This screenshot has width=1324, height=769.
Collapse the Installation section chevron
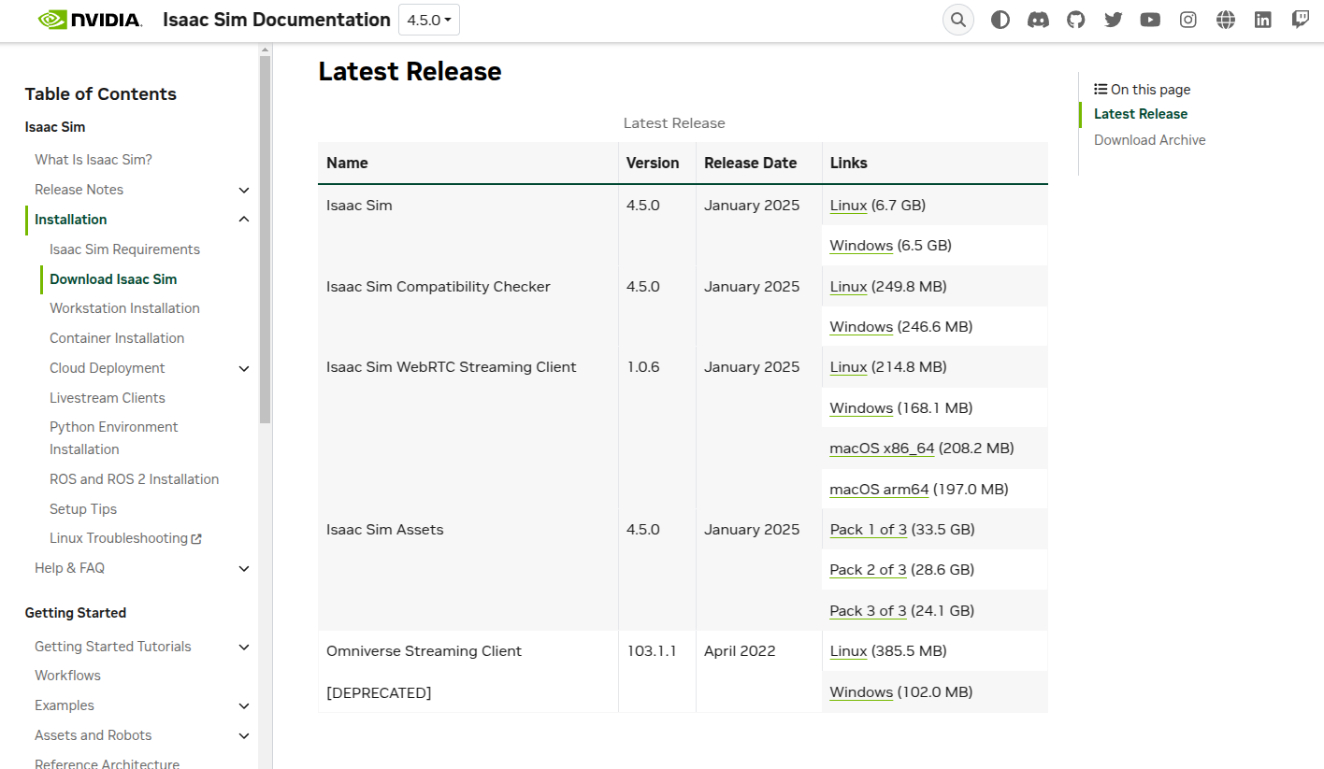tap(244, 220)
